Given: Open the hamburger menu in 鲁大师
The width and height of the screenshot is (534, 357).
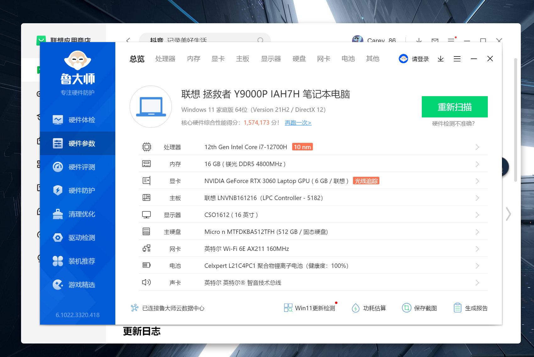Looking at the screenshot, I should [x=457, y=59].
